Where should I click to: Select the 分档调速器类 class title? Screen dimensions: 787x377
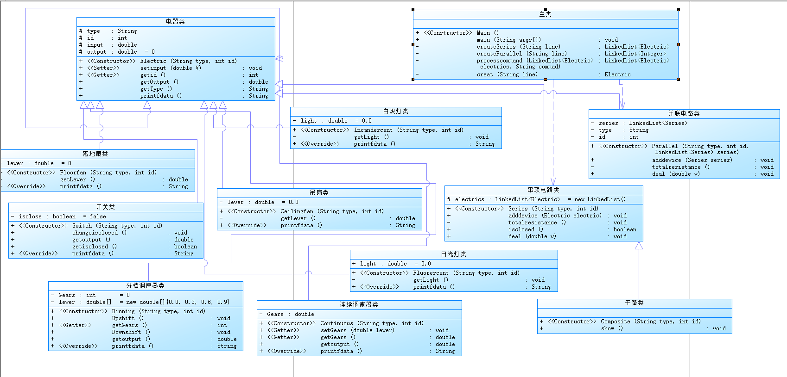pos(145,286)
